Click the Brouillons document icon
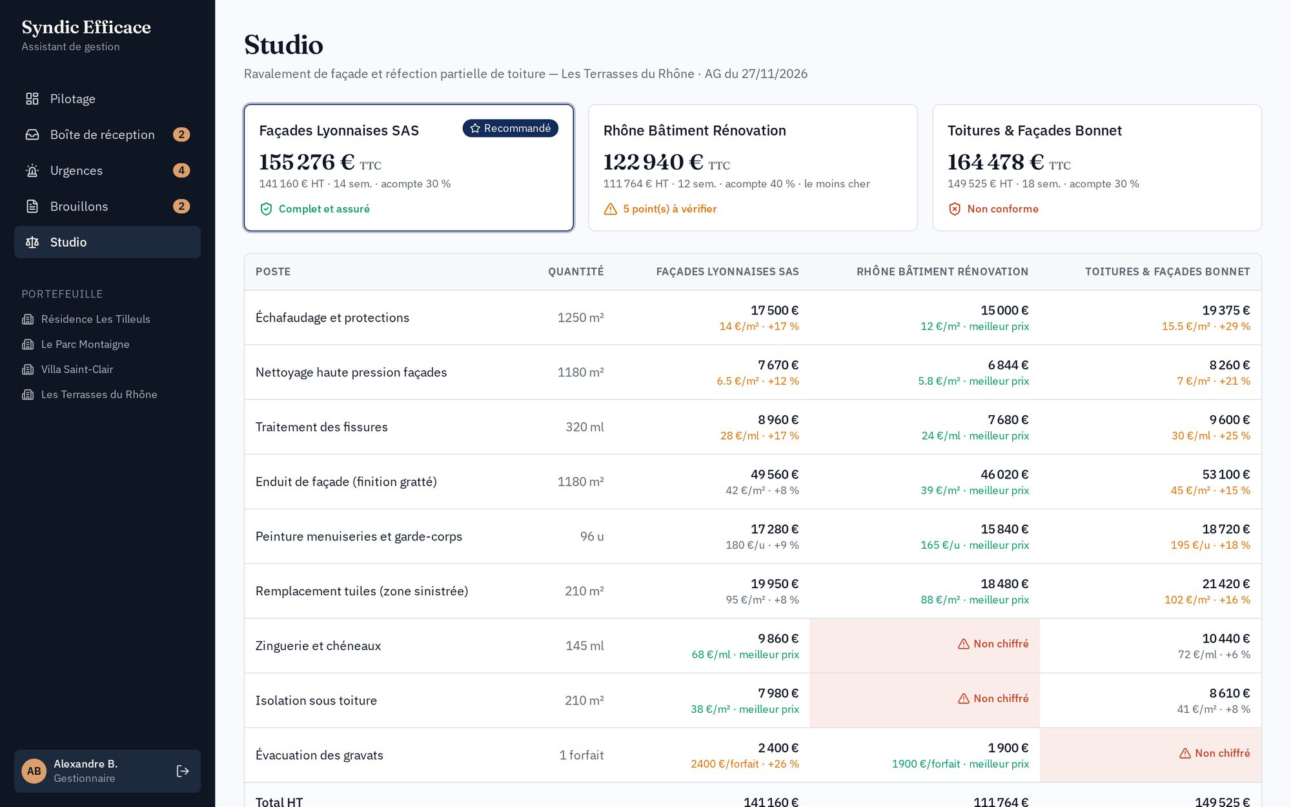 tap(32, 206)
